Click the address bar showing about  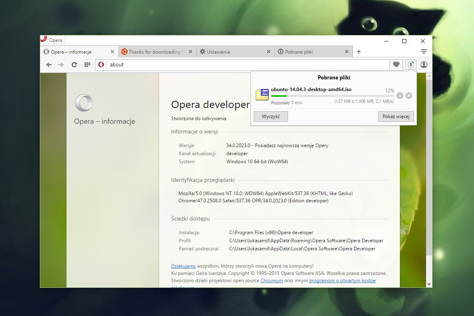click(x=248, y=64)
